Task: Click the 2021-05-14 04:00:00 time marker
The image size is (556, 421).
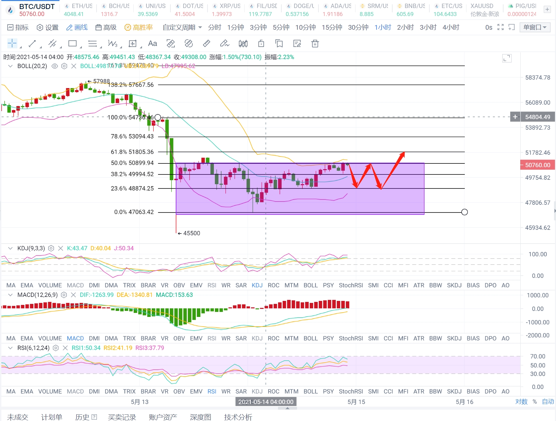Action: (x=266, y=402)
